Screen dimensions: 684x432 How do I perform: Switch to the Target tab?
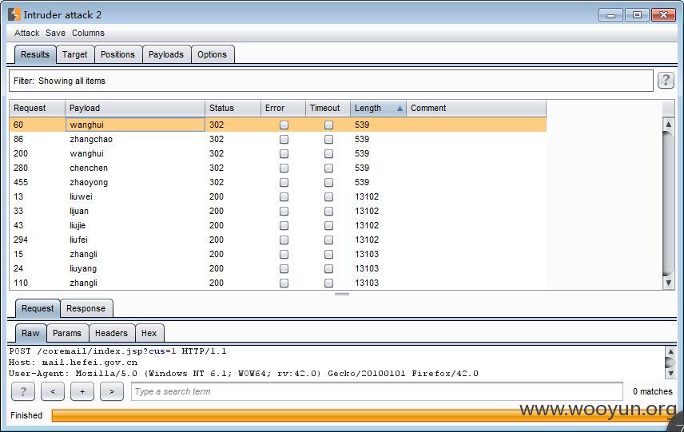74,54
